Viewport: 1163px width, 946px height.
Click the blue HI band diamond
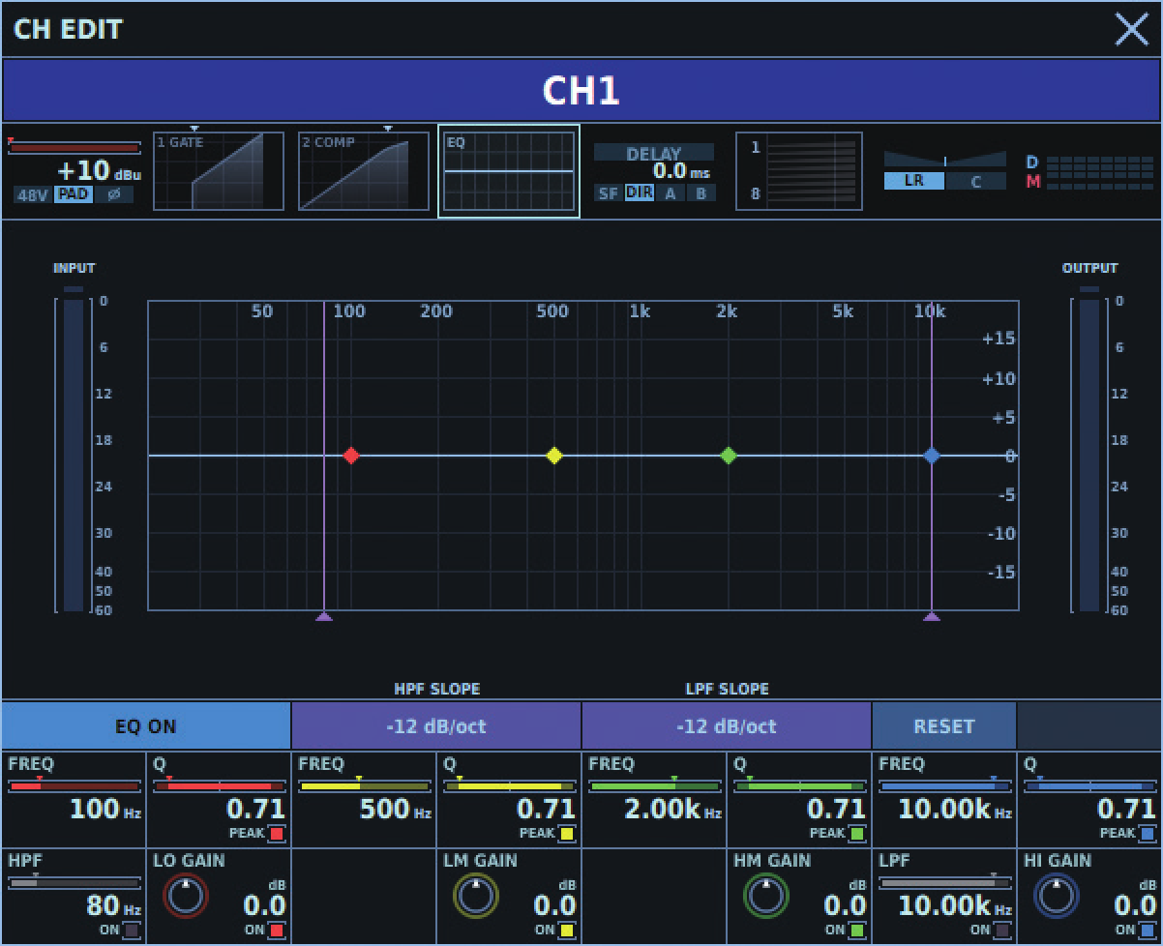(931, 456)
